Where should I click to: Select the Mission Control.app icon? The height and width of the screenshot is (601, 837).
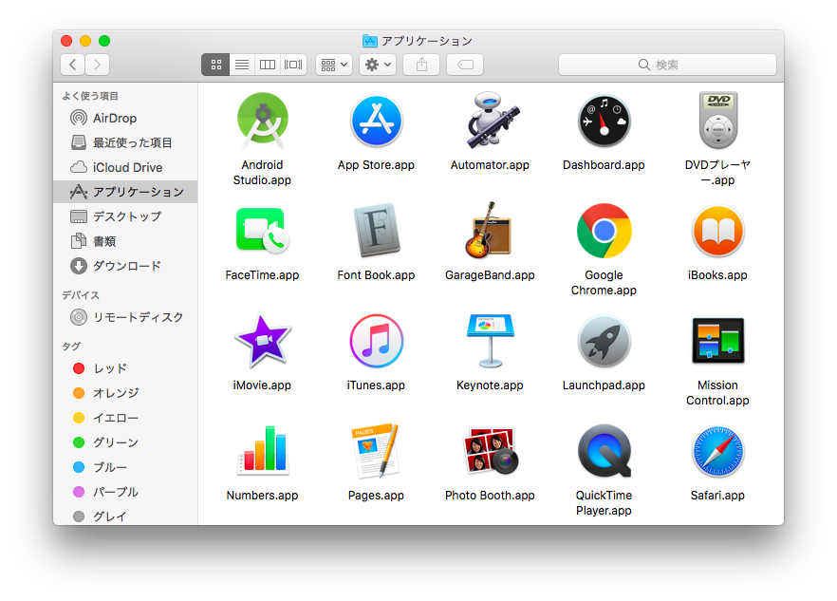click(x=718, y=341)
